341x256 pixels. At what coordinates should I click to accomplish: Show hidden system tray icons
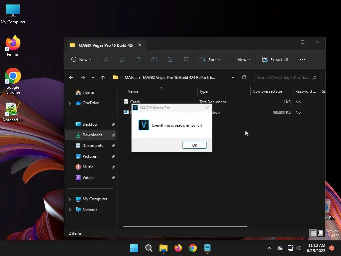click(269, 248)
